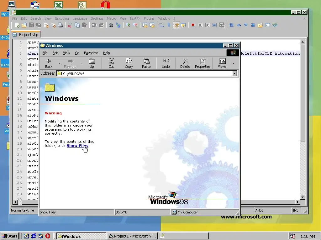Click the C:\WINDOWS address field

click(144, 73)
